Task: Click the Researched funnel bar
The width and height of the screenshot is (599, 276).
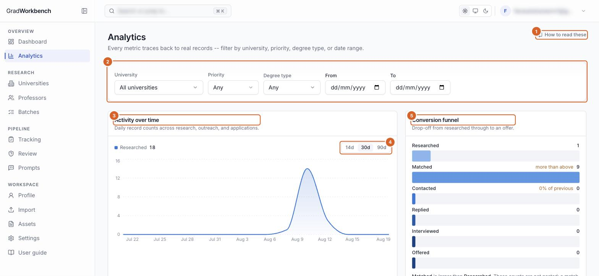Action: pos(421,156)
